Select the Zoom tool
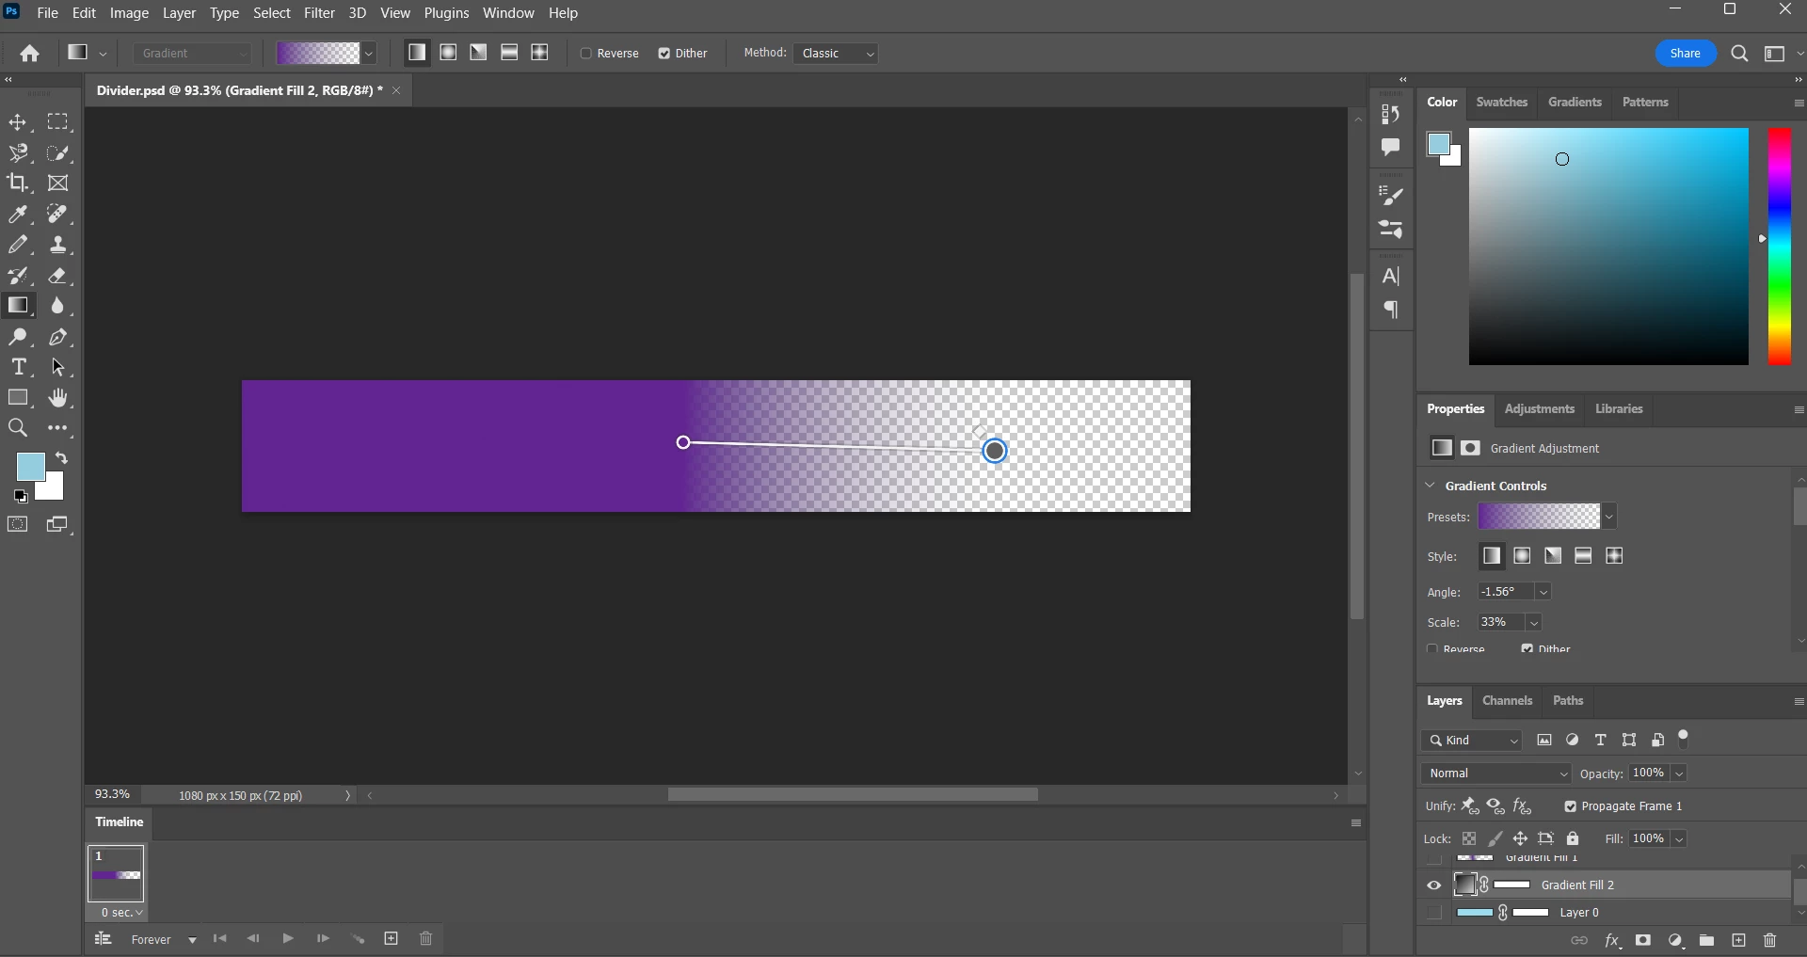The image size is (1807, 957). 18,428
